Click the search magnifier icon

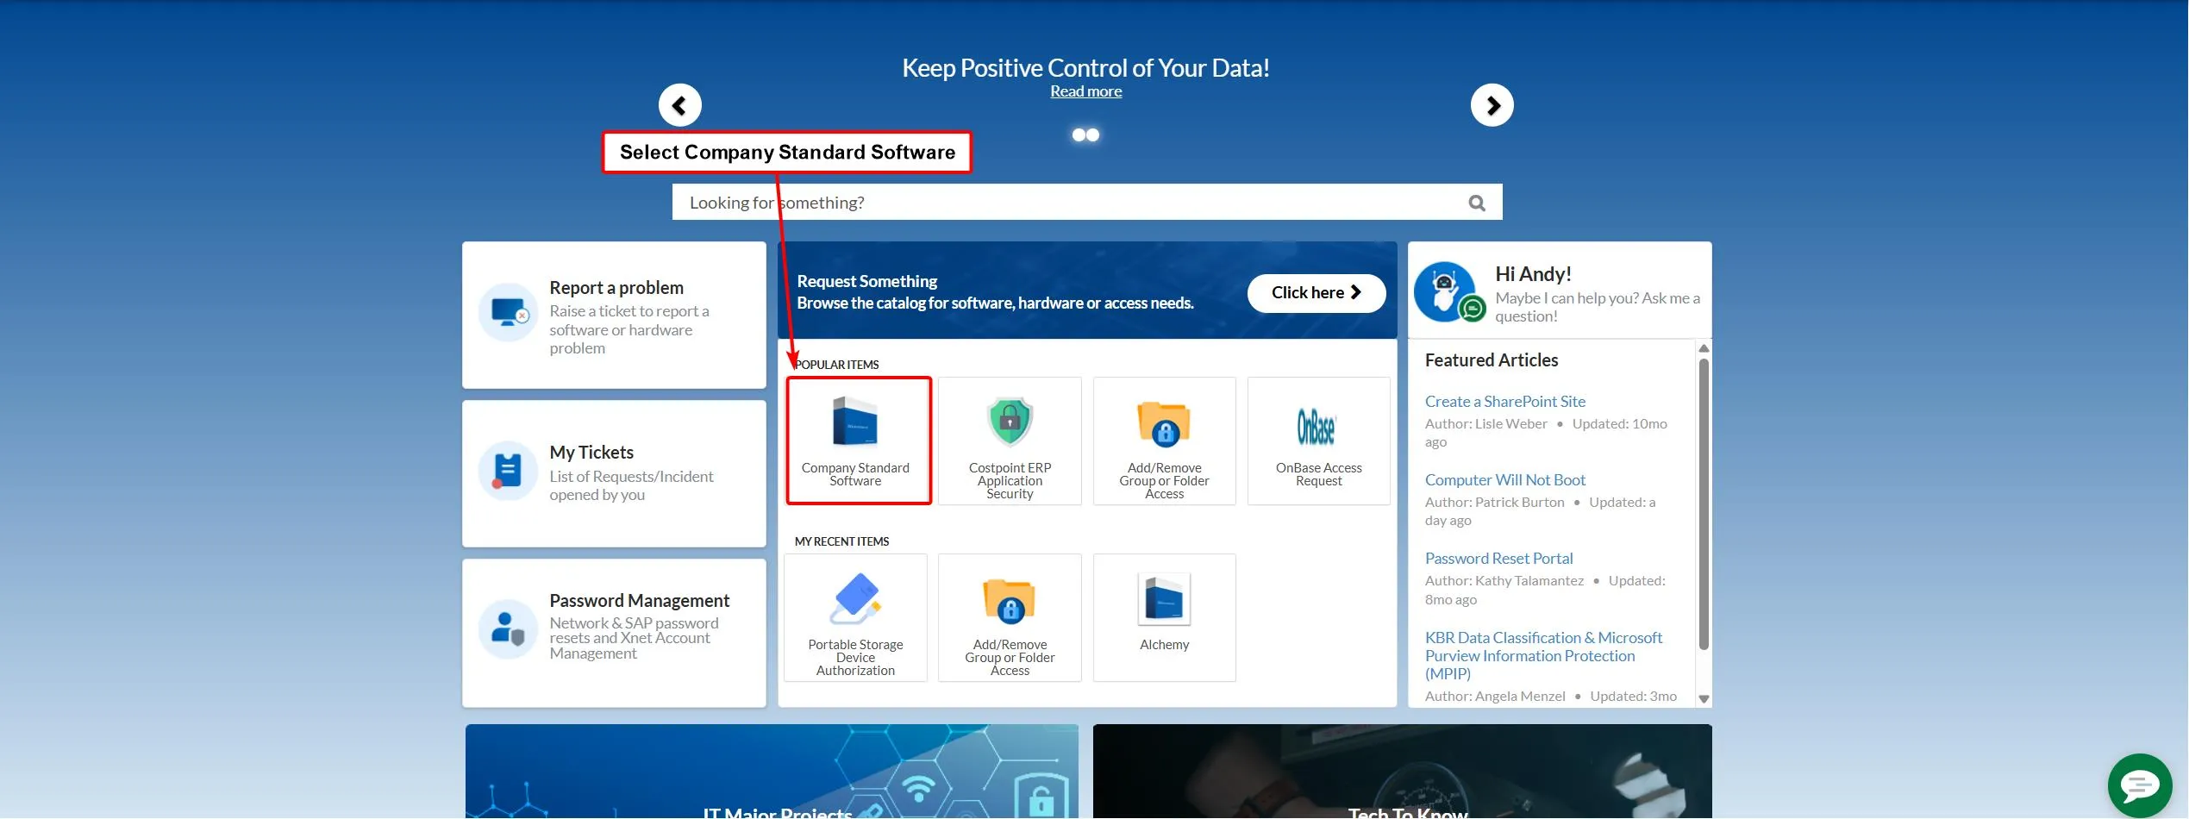[1477, 202]
